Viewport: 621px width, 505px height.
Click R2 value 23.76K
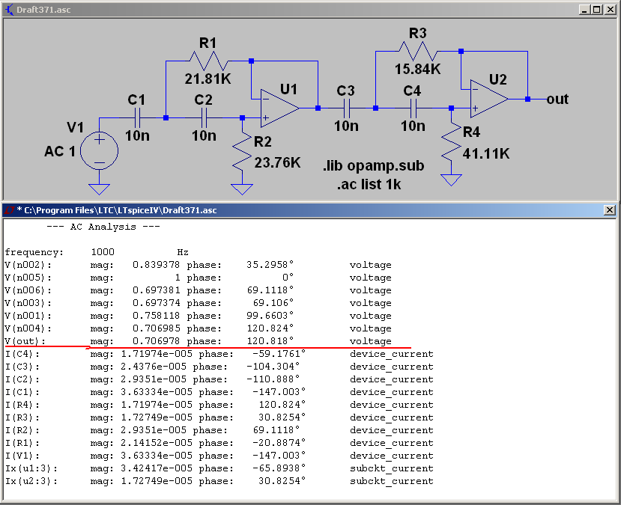277,162
